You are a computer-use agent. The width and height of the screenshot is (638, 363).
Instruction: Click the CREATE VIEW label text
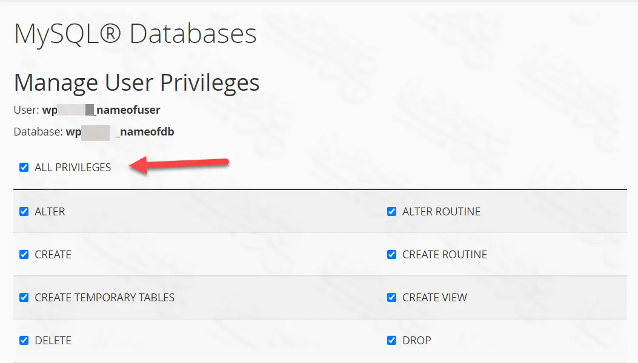pyautogui.click(x=434, y=298)
